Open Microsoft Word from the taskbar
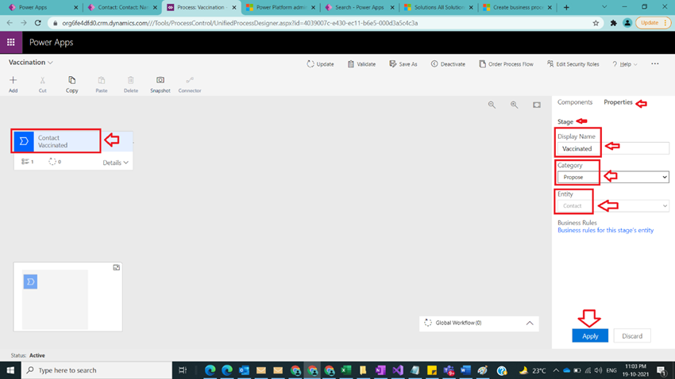 465,370
